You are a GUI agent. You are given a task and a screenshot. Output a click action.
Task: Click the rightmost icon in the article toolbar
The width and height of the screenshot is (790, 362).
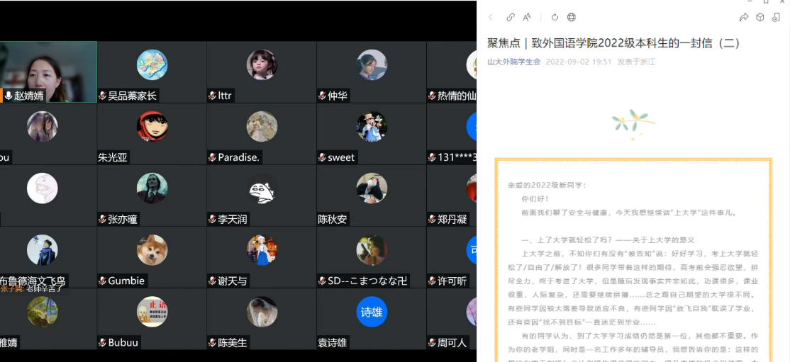tap(776, 17)
